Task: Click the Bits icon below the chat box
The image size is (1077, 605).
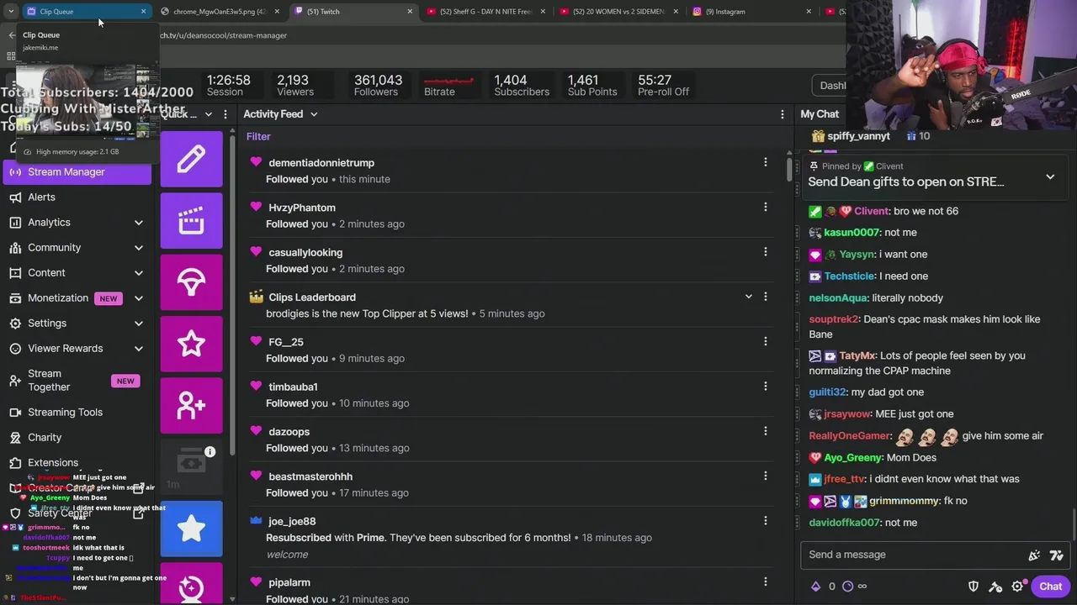Action: (815, 587)
